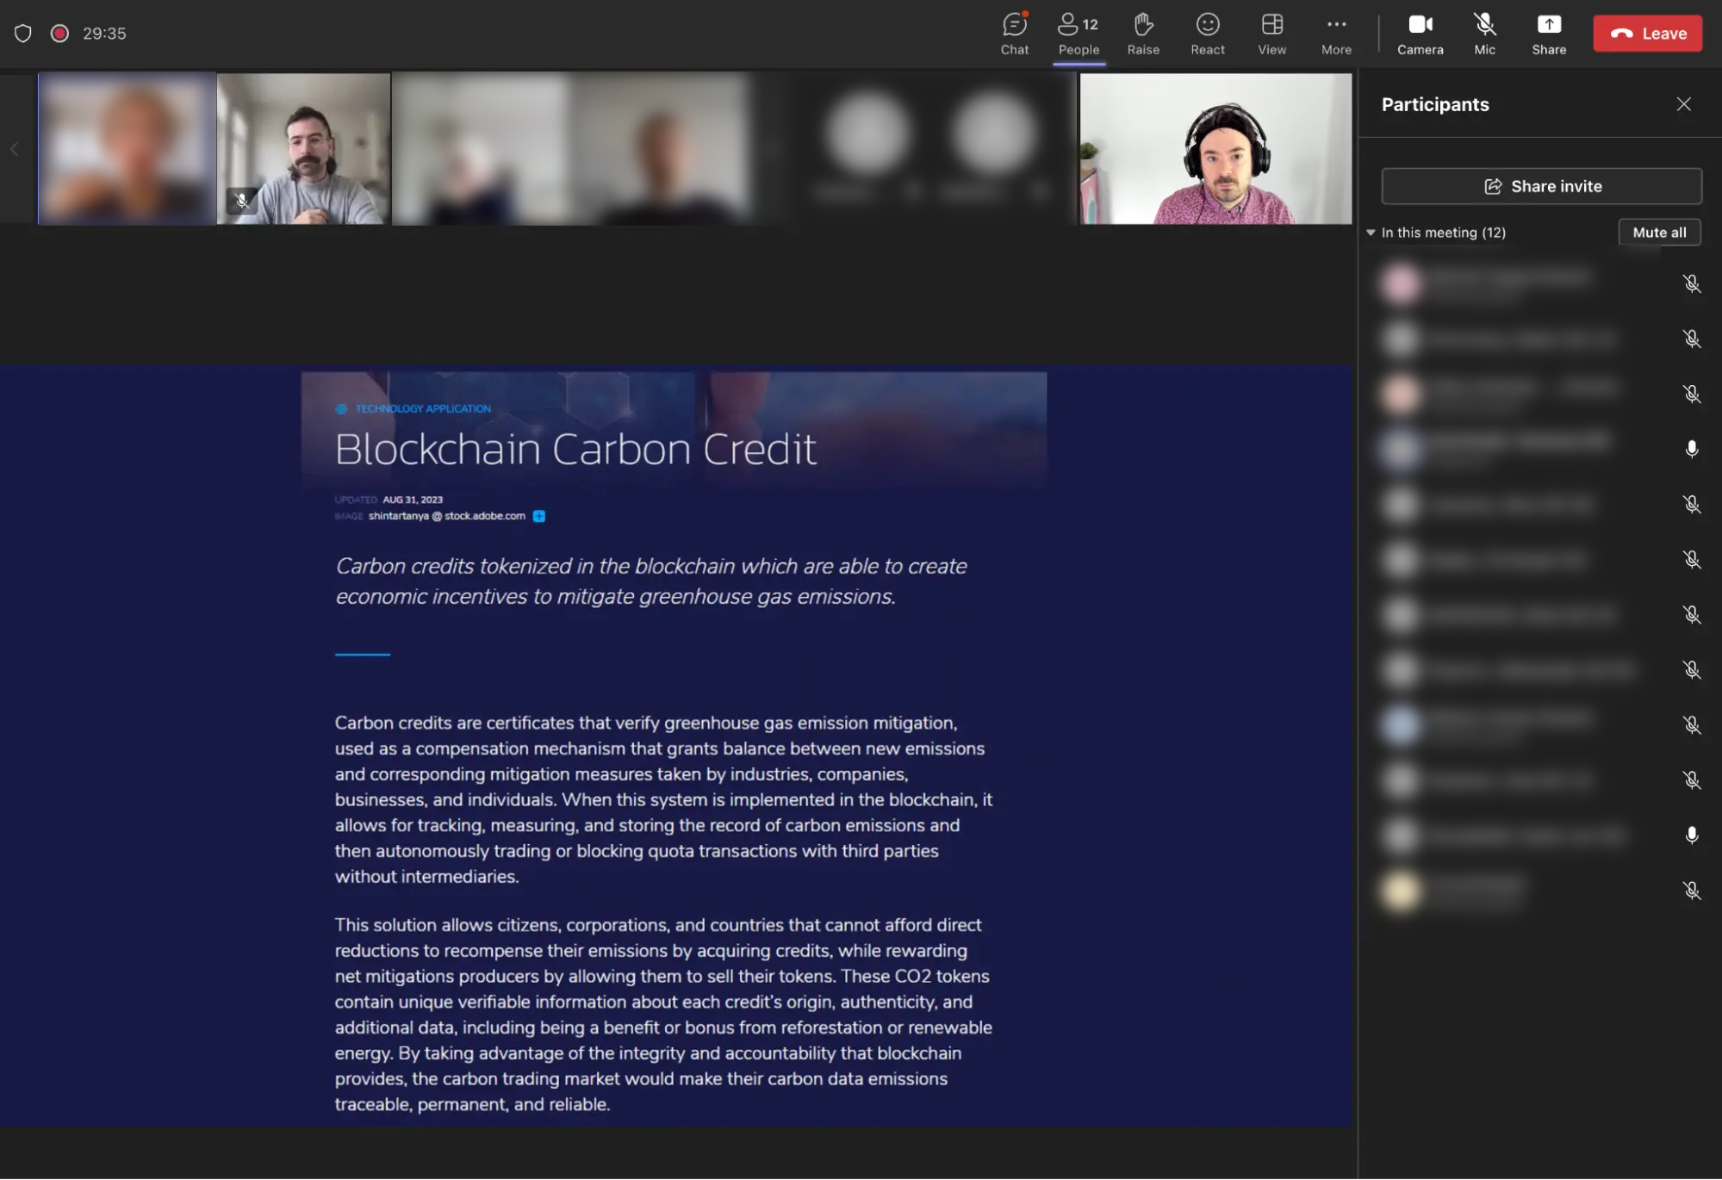Mute the first participant's microphone

pos(1691,283)
